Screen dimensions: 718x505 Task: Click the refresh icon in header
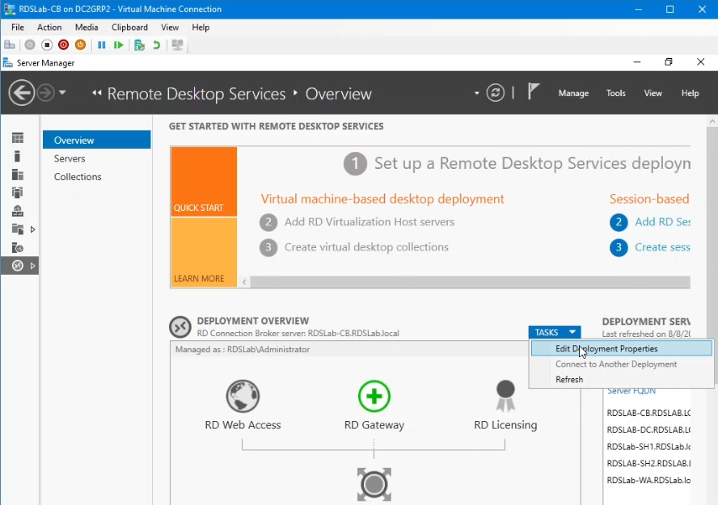click(x=496, y=93)
